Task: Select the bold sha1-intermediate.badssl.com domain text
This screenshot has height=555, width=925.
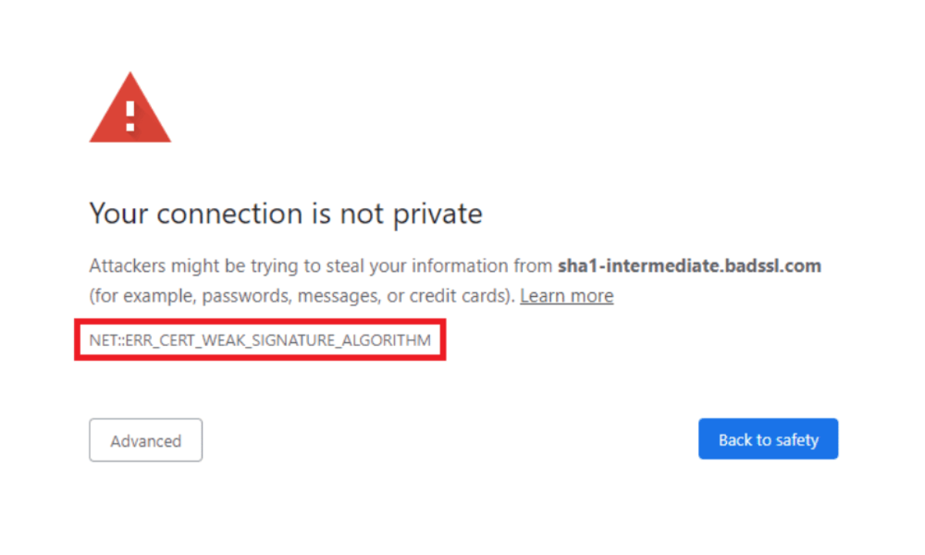Action: tap(689, 266)
